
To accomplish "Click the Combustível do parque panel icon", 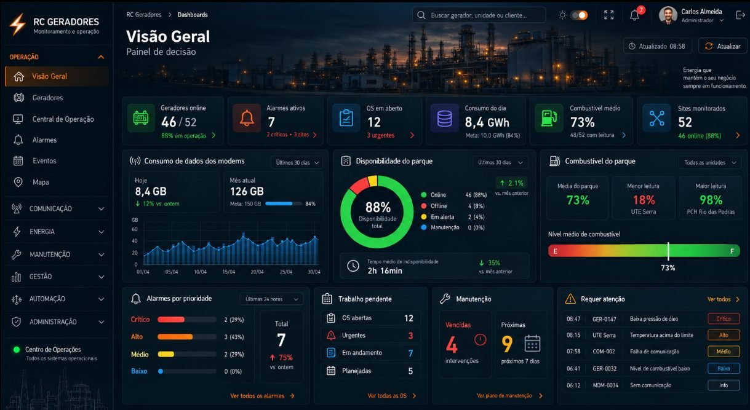I will point(554,161).
